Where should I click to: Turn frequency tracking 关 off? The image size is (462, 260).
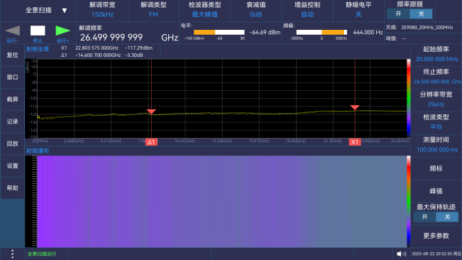point(421,14)
